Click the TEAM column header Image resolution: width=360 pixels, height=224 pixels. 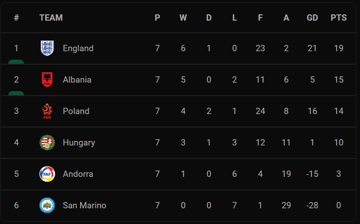coord(51,18)
